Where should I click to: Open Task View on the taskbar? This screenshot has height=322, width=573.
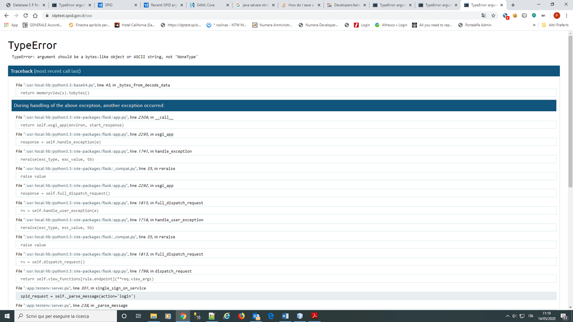[138, 316]
